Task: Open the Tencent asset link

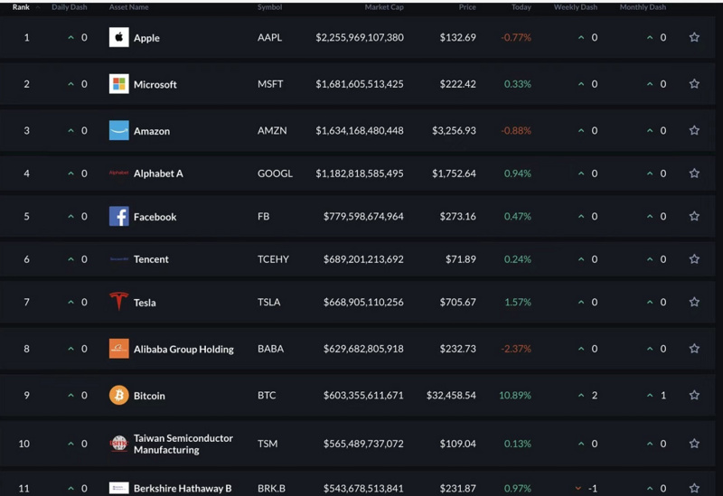Action: 151,259
